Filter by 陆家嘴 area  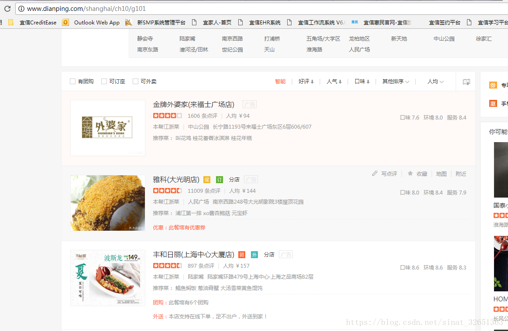click(x=187, y=38)
